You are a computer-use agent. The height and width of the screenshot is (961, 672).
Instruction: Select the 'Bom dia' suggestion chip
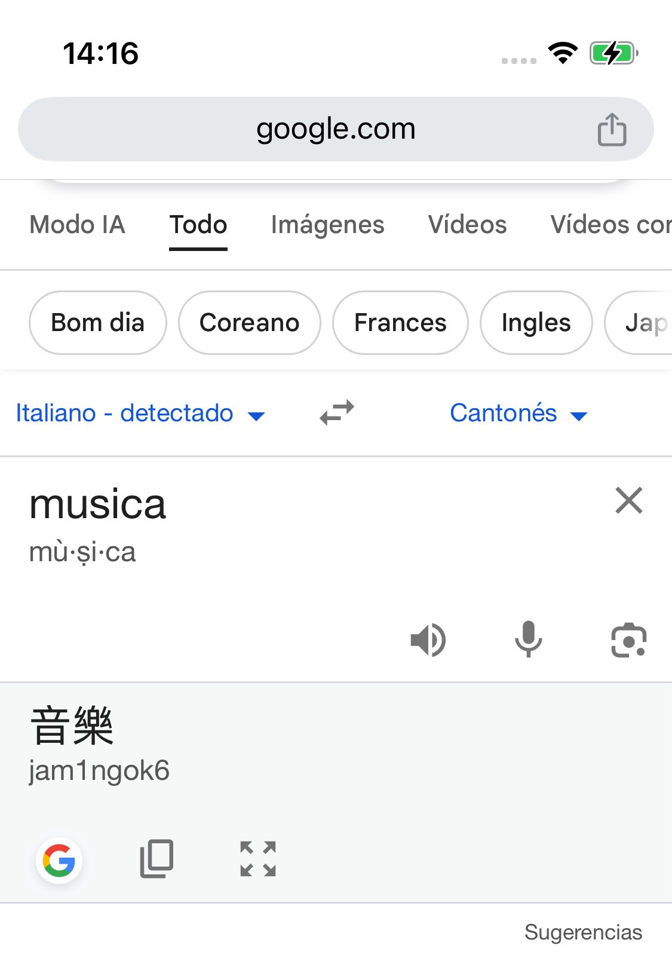[97, 323]
